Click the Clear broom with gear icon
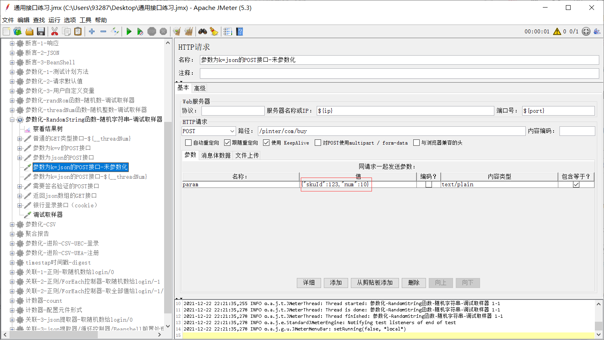604x340 pixels. [177, 31]
